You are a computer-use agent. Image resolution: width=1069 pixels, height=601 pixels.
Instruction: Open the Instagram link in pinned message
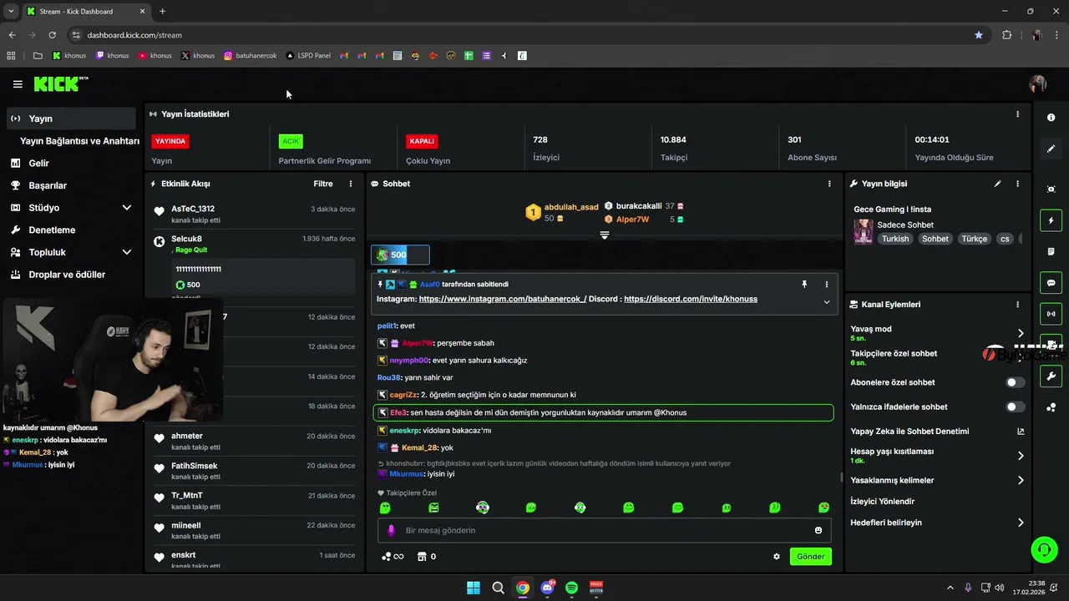click(503, 299)
